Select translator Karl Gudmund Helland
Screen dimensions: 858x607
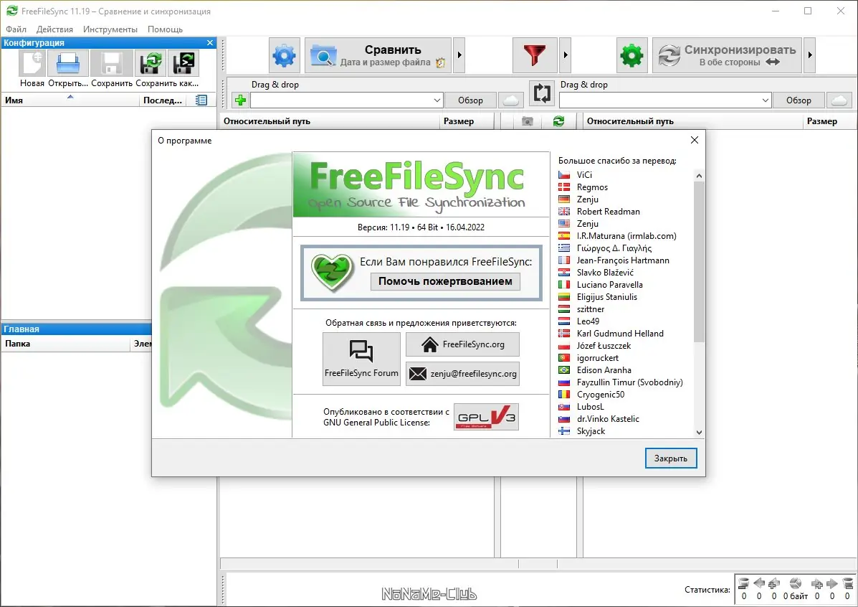click(x=620, y=333)
